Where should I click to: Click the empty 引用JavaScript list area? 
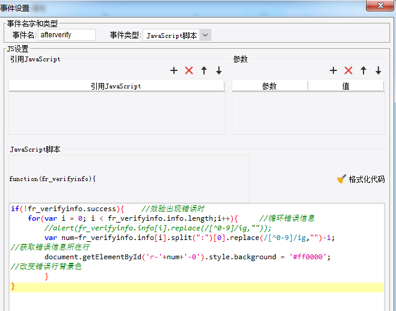[x=117, y=113]
